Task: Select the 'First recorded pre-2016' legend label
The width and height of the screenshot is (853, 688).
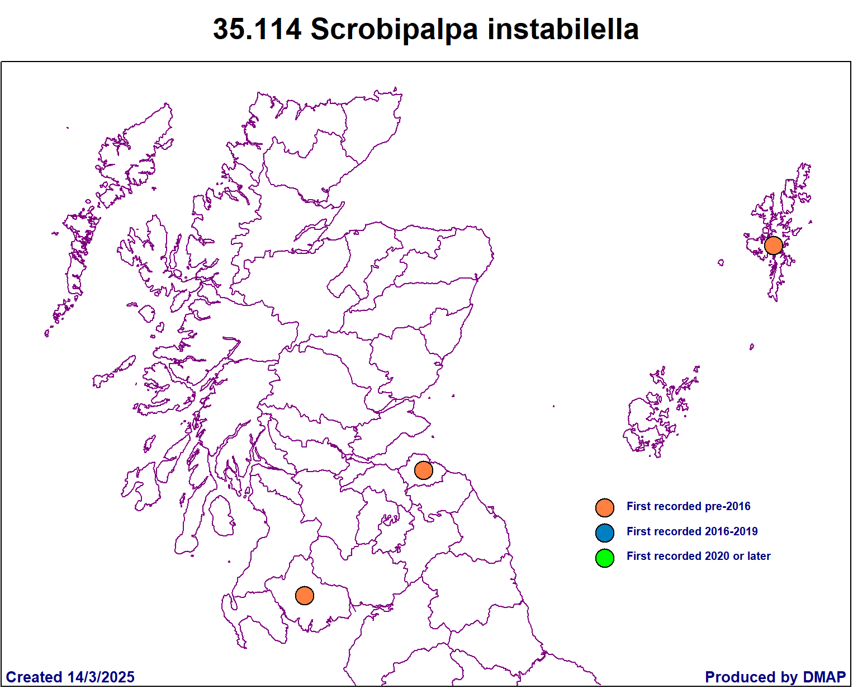Action: pyautogui.click(x=688, y=506)
